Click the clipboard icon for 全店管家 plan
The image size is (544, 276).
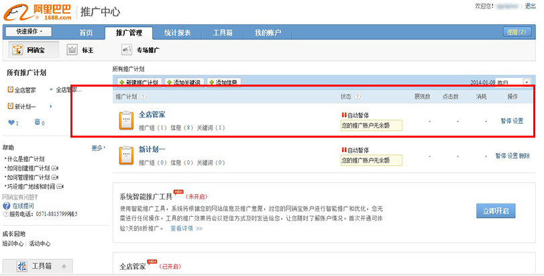125,120
